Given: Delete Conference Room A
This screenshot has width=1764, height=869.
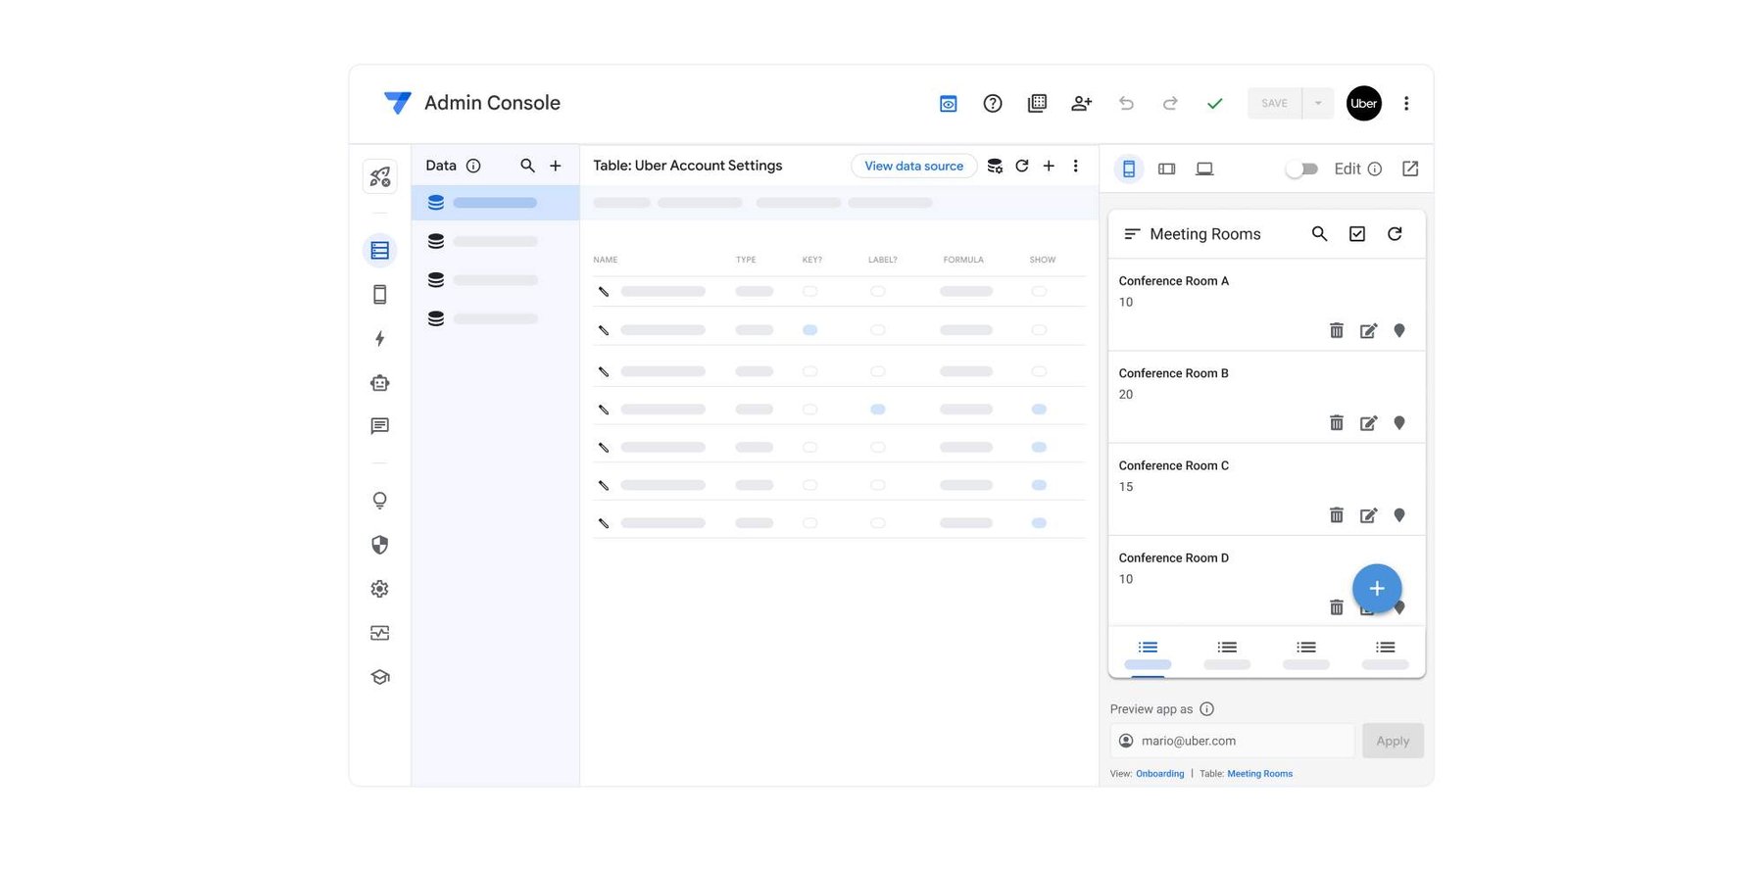Looking at the screenshot, I should (1337, 330).
